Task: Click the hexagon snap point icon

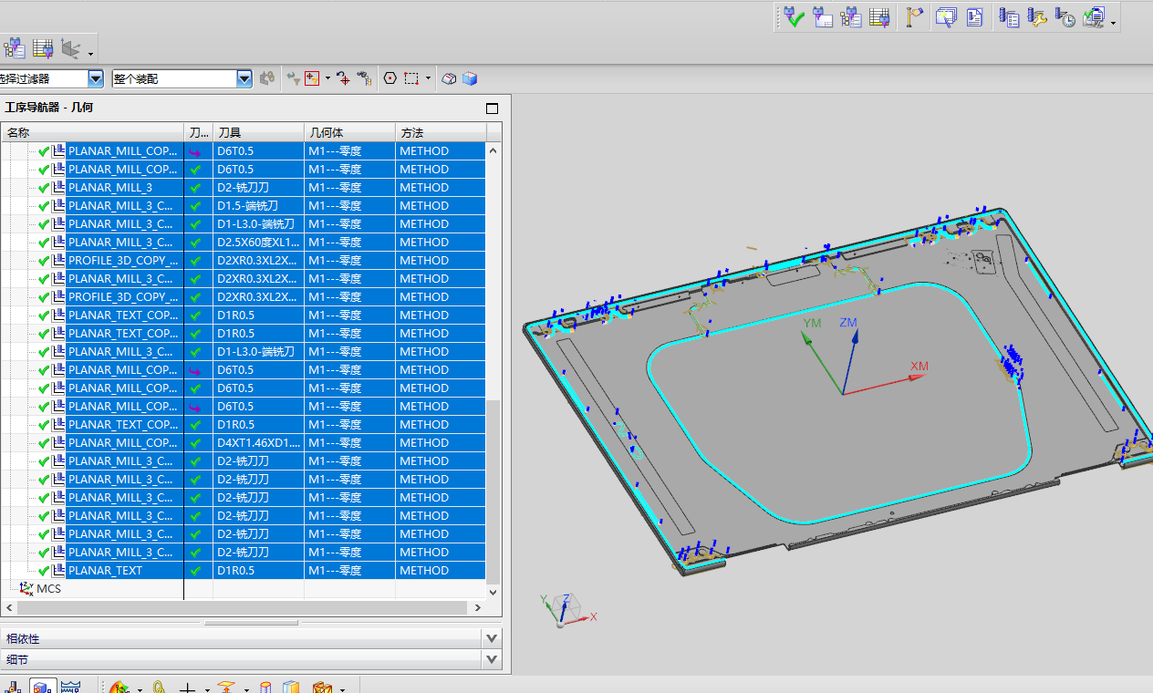Action: [x=390, y=79]
